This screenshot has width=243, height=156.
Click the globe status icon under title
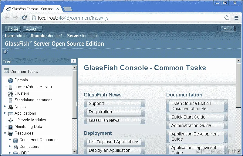[x=6, y=52]
